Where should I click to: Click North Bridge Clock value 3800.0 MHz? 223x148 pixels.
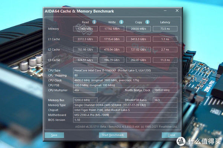pyautogui.click(x=165, y=90)
